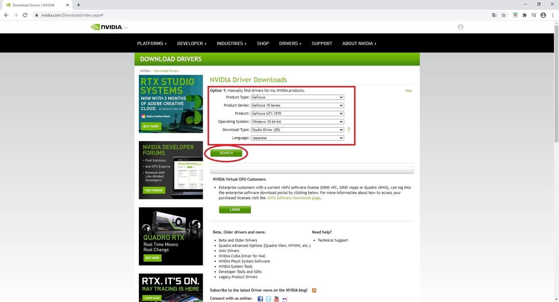Open Legacy Product Drivers link

pyautogui.click(x=238, y=277)
